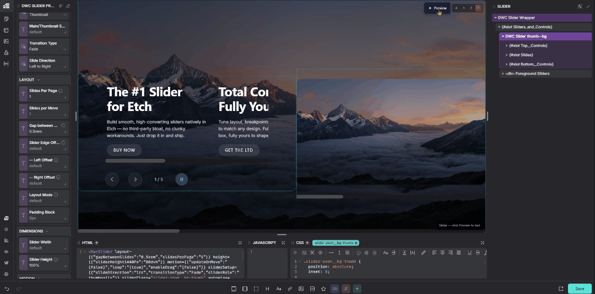Insert a section element from bottom toolbar
595x294 pixels.
[x=234, y=289]
